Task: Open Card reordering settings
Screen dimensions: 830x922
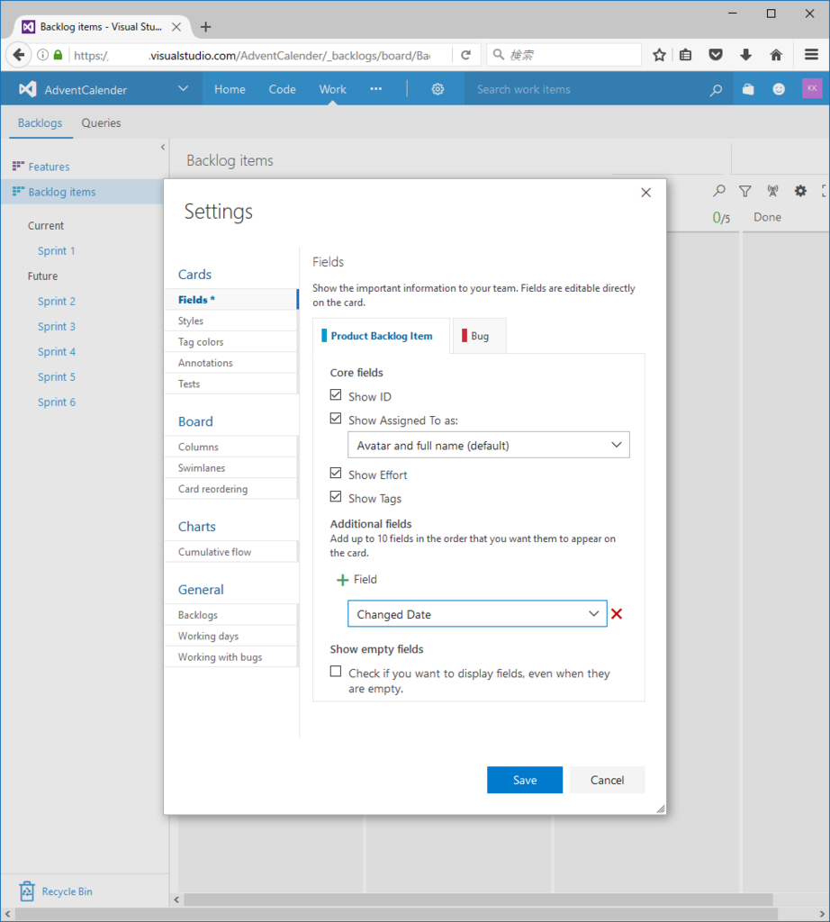Action: [231, 489]
